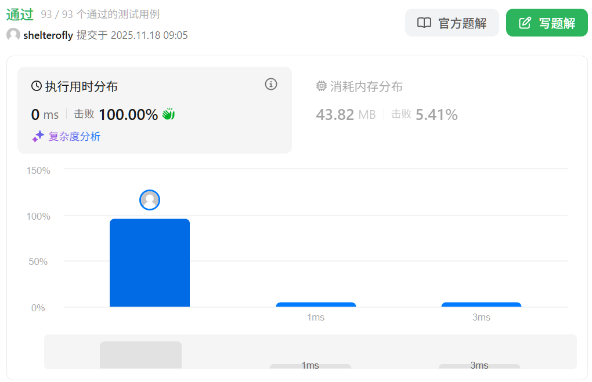This screenshot has width=592, height=382.
Task: Switch to the 消耗内存分布 title tab
Action: tap(366, 86)
